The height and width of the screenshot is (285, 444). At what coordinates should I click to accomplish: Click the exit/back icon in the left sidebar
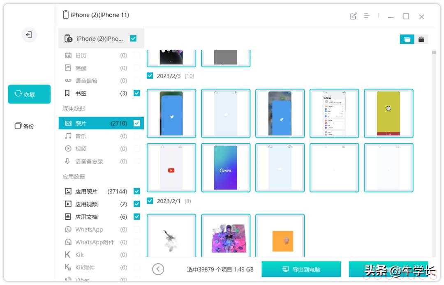[29, 35]
